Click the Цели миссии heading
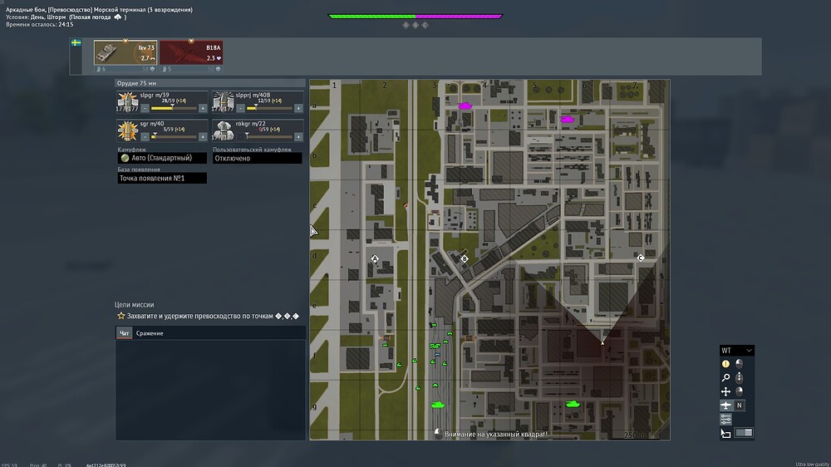The width and height of the screenshot is (831, 467). pyautogui.click(x=134, y=304)
